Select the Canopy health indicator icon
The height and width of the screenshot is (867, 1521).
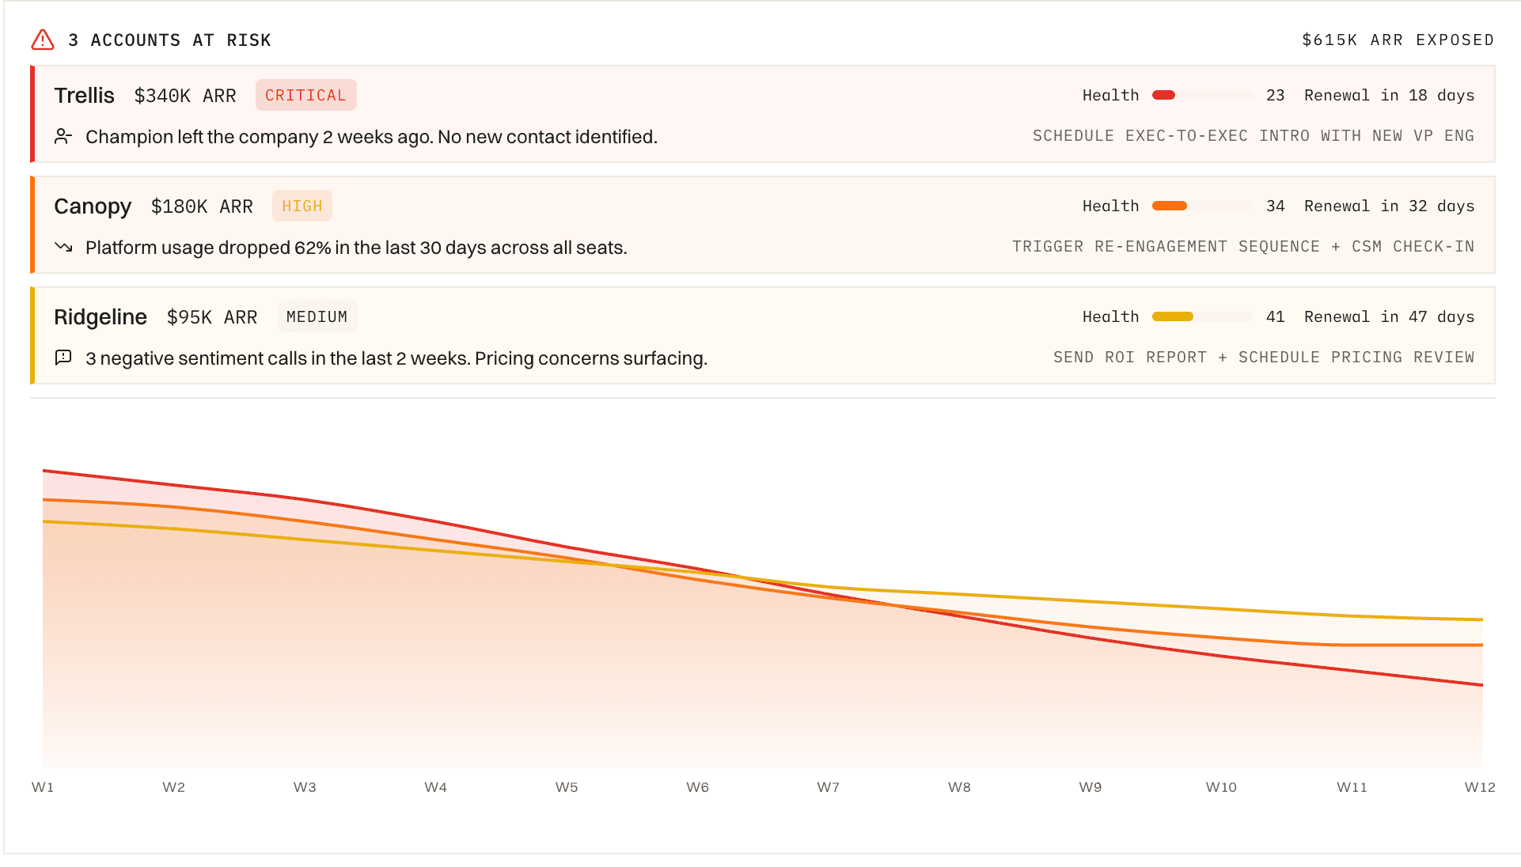tap(1169, 206)
